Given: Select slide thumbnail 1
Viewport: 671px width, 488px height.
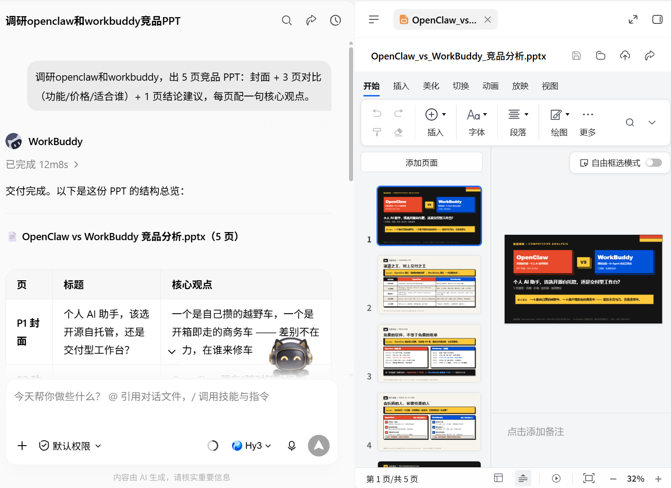Looking at the screenshot, I should click(429, 216).
